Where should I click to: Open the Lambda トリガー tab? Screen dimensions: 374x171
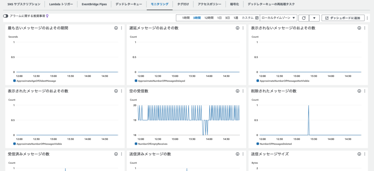[x=61, y=4]
